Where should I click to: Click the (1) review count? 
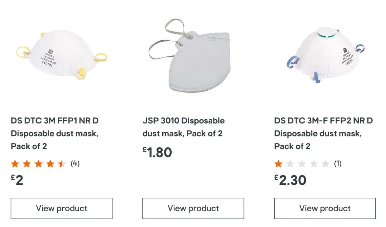tap(338, 163)
